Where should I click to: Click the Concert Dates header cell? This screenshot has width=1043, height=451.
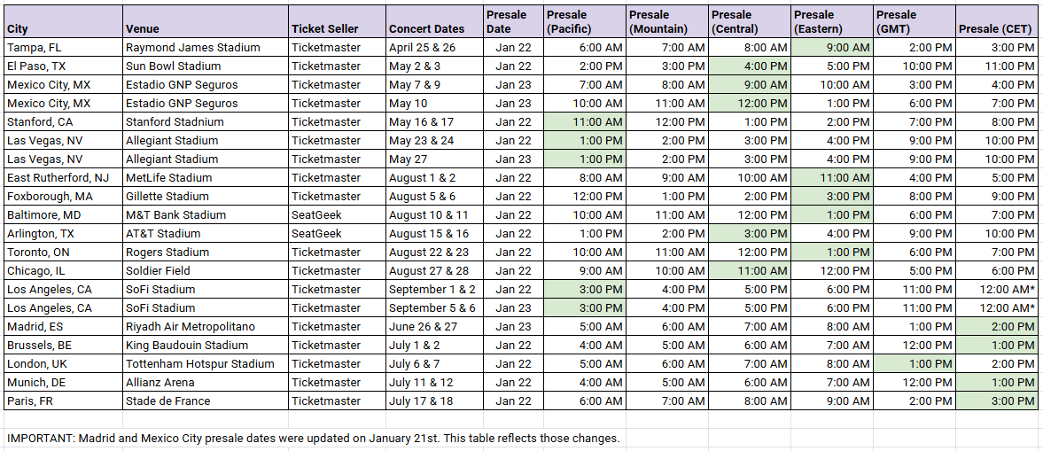click(434, 21)
